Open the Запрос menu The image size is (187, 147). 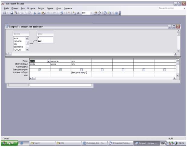click(41, 8)
